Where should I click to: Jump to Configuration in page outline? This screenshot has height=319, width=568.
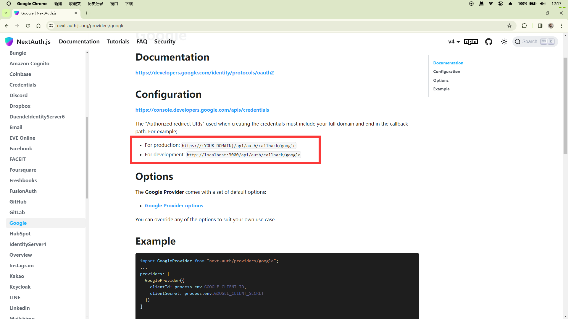tap(447, 71)
